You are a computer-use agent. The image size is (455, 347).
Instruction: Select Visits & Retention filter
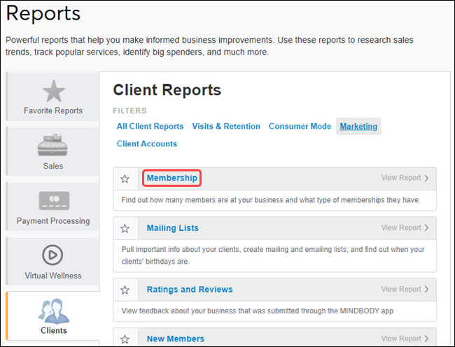coord(226,127)
